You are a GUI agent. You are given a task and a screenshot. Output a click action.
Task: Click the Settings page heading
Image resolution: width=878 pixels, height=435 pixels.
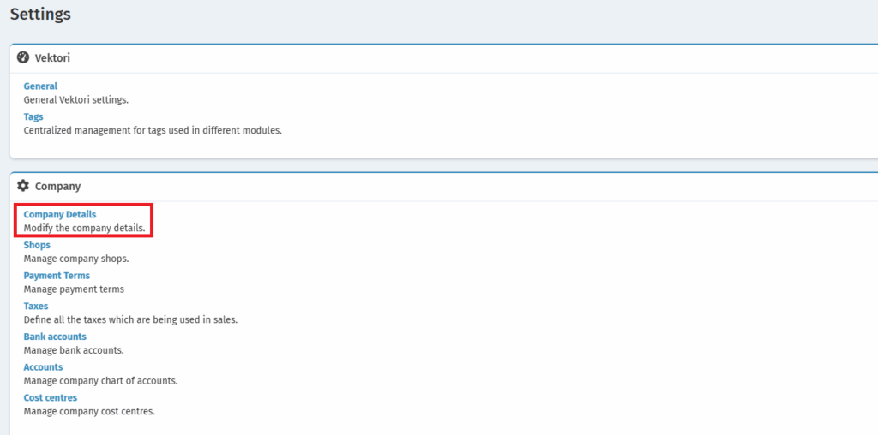tap(40, 14)
